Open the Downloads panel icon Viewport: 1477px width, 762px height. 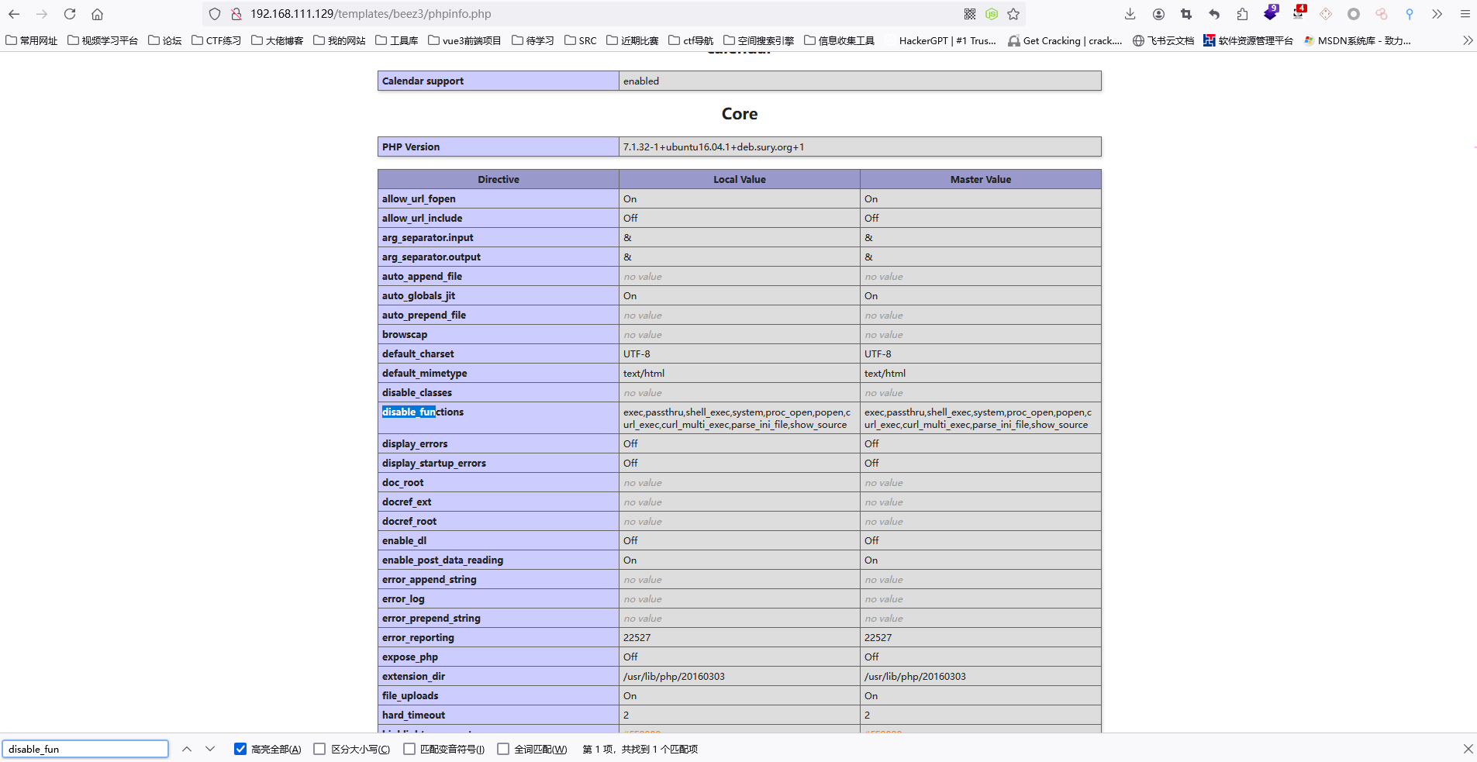point(1130,13)
